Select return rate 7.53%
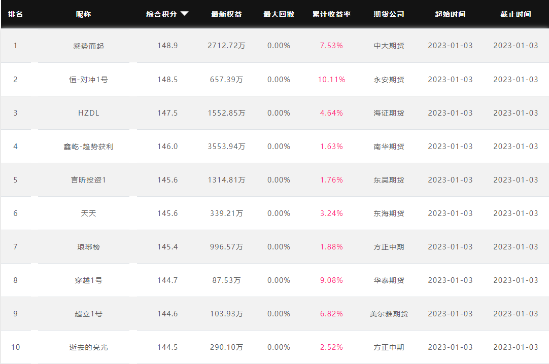Image resolution: width=549 pixels, height=364 pixels. 331,46
